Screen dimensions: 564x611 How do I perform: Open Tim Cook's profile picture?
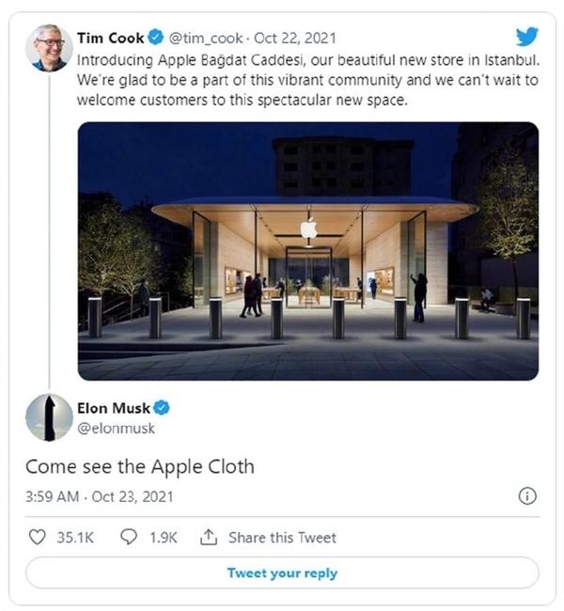click(x=49, y=49)
